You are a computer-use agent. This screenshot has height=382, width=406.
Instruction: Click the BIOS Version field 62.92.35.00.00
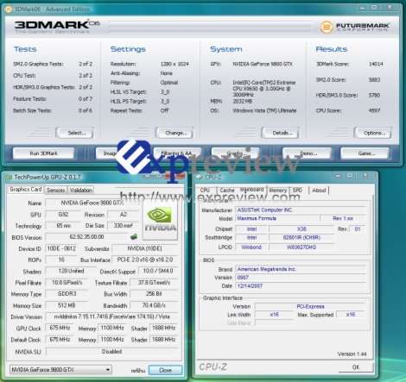[86, 237]
